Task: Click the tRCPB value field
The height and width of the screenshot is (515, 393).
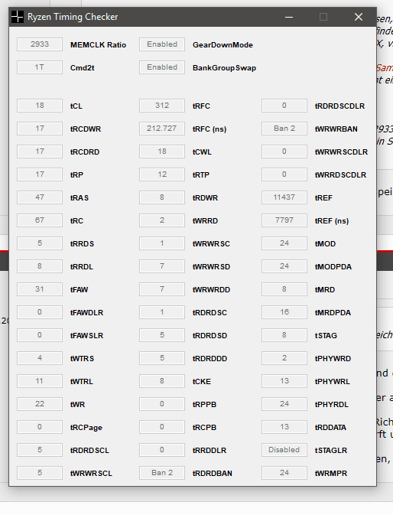Action: coord(162,427)
